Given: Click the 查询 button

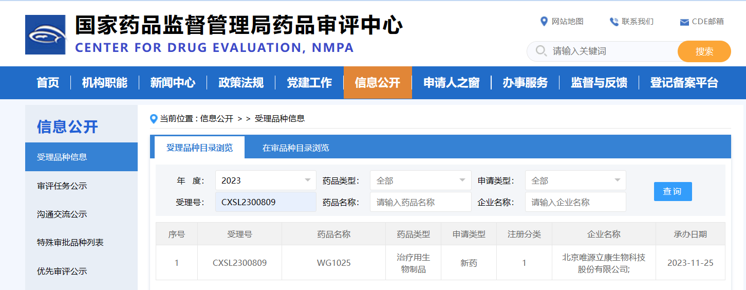Looking at the screenshot, I should (673, 191).
